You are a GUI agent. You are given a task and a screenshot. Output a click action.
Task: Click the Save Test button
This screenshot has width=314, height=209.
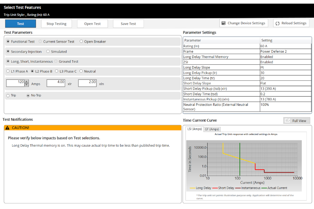pos(128,24)
